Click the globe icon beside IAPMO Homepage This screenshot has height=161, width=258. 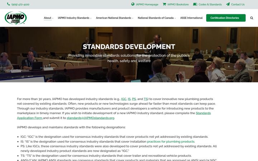coord(133,4)
